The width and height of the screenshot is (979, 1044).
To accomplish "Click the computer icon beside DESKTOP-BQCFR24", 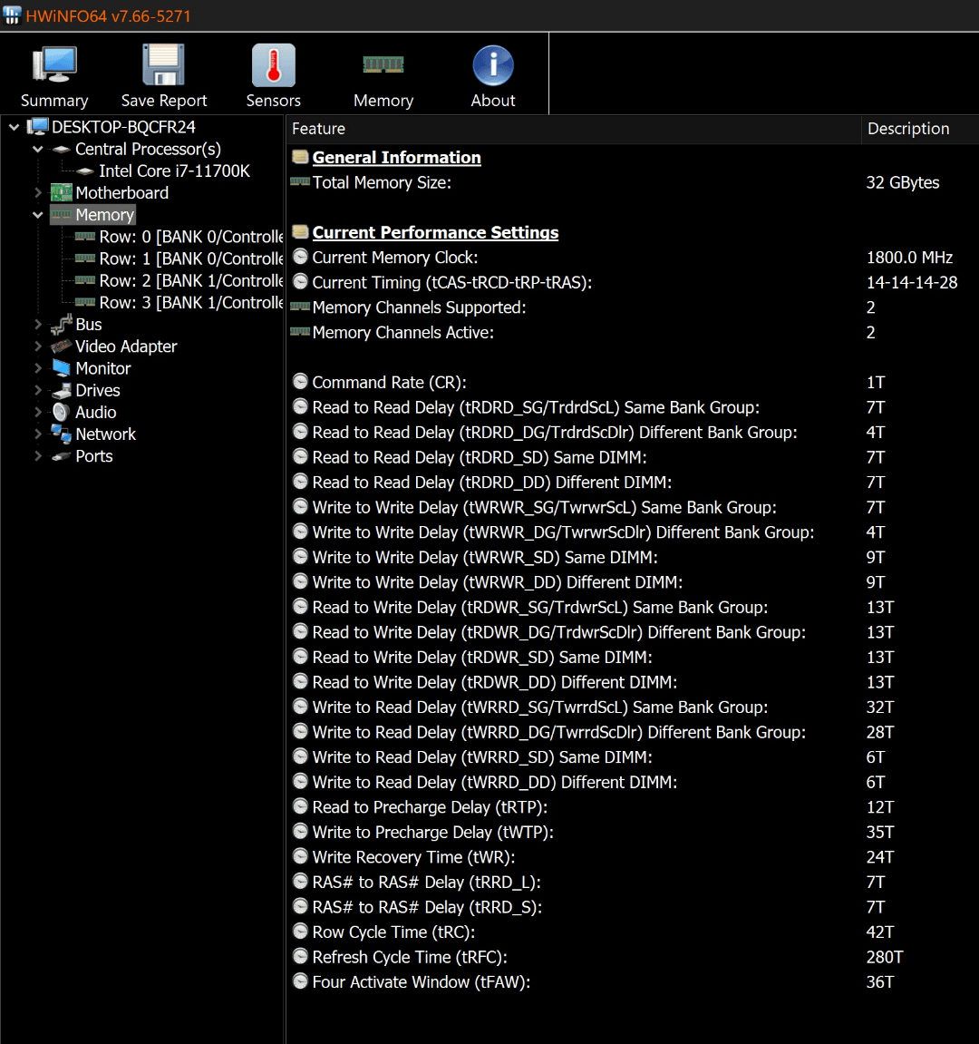I will coord(38,126).
